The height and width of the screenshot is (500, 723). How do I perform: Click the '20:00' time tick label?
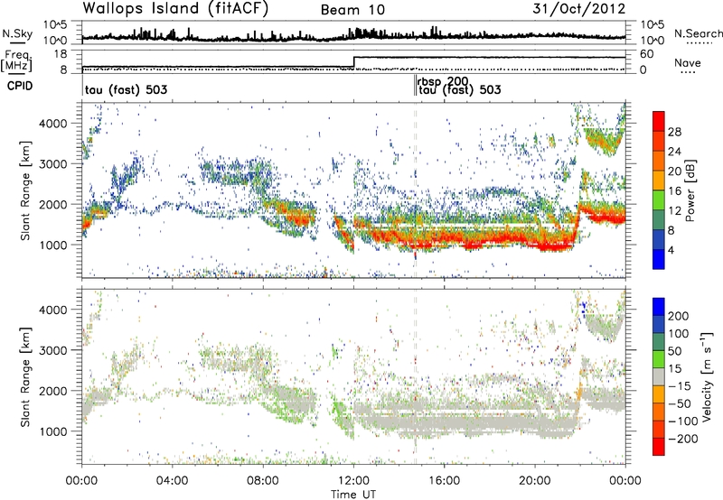point(534,481)
